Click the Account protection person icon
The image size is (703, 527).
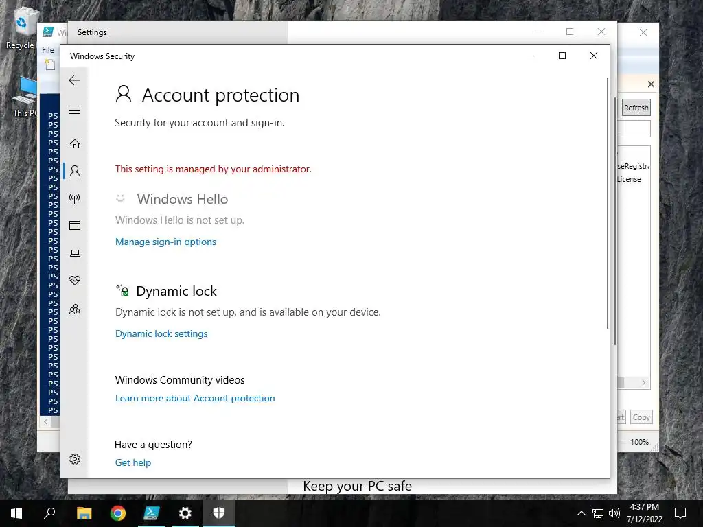pos(124,95)
